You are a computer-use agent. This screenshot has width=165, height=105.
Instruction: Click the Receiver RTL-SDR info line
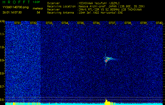110,9
